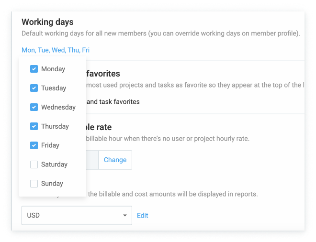Disable the Thursday working day checkbox
The image size is (316, 242).
[34, 126]
